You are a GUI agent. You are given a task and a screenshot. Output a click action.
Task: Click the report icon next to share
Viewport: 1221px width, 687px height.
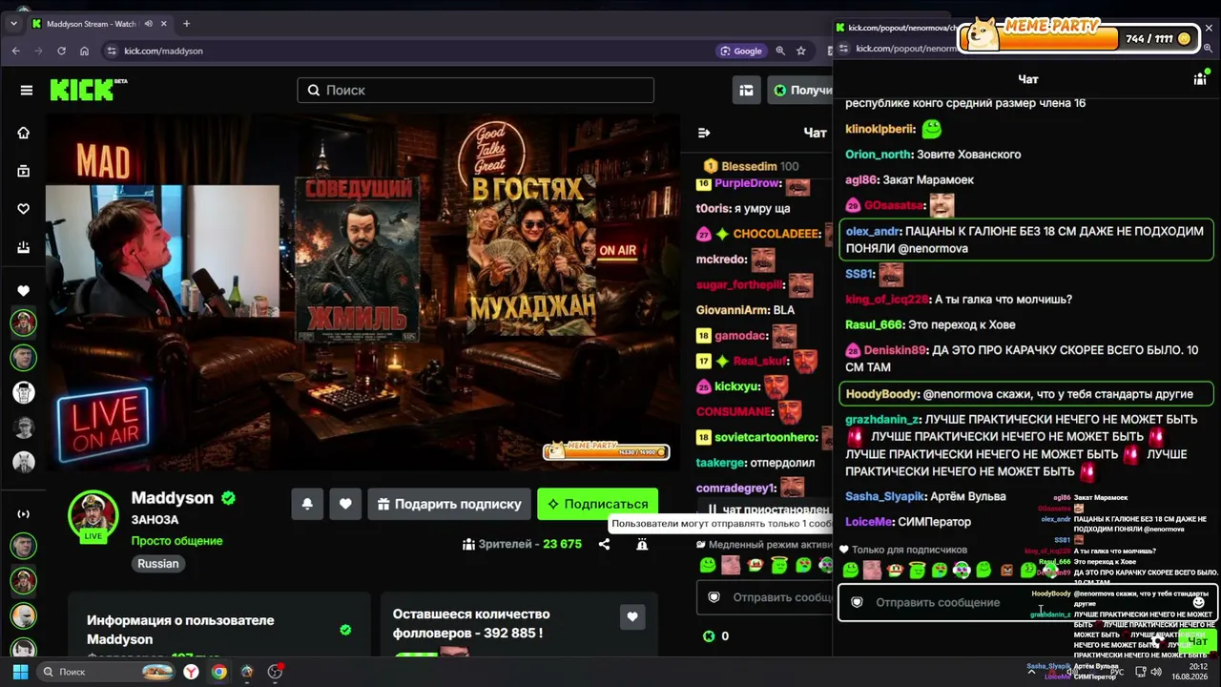[x=642, y=544]
